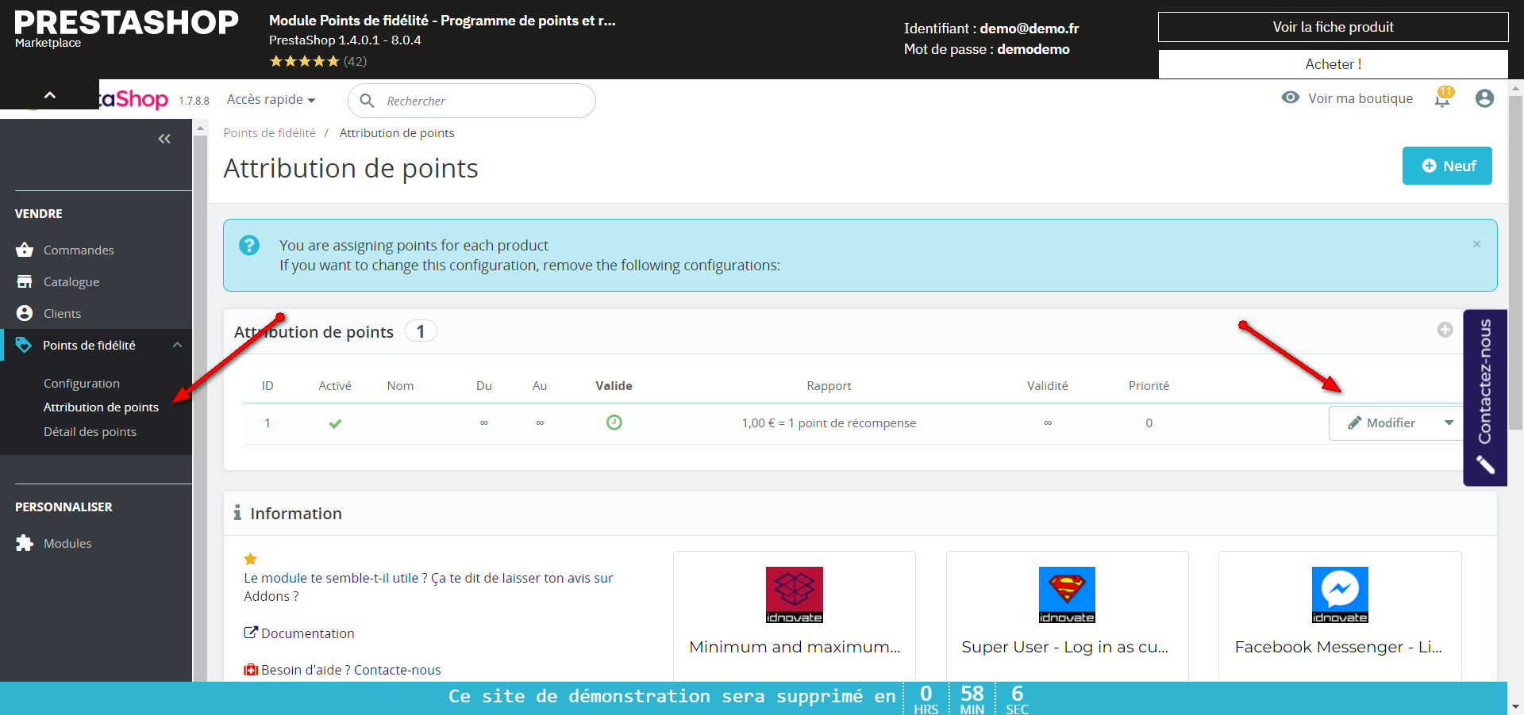Click the search magnifier icon
The height and width of the screenshot is (715, 1524).
click(368, 101)
